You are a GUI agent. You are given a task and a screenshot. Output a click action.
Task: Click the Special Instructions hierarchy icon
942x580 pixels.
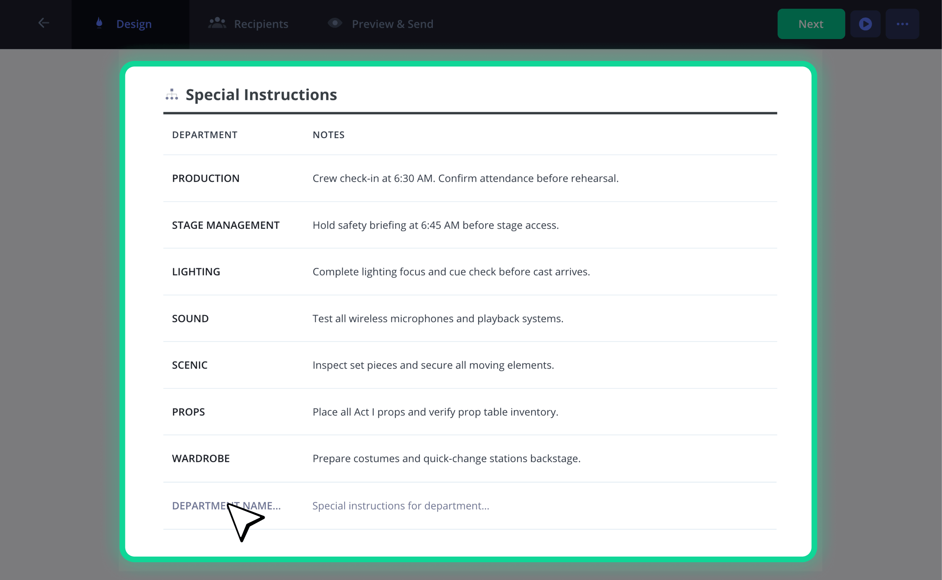[172, 94]
